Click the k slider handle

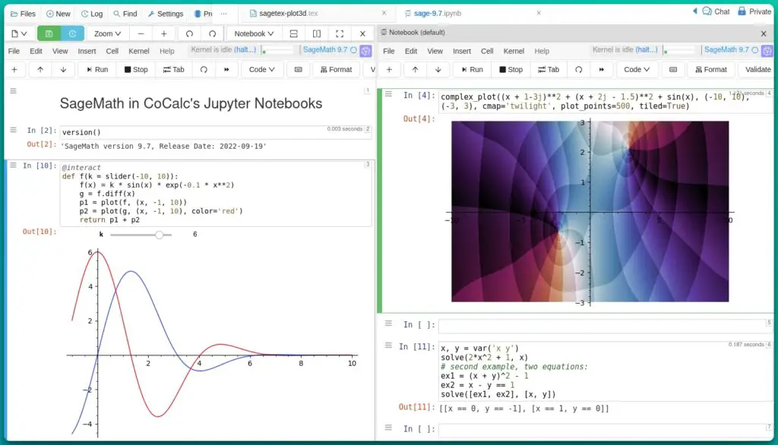[x=159, y=235]
